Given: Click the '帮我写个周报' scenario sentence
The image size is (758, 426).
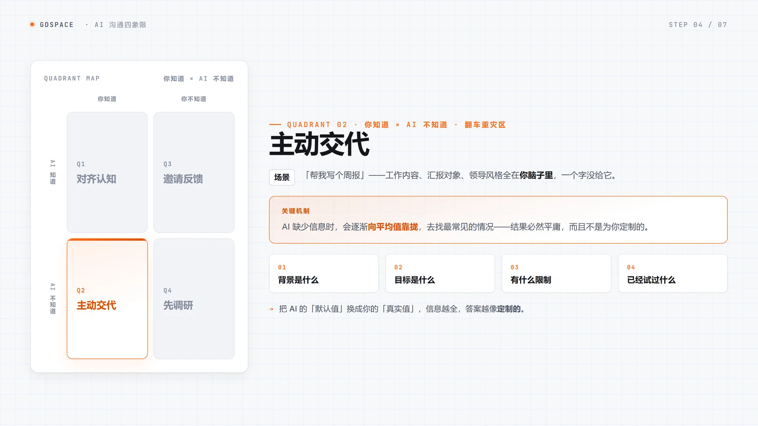Looking at the screenshot, I should click(461, 175).
